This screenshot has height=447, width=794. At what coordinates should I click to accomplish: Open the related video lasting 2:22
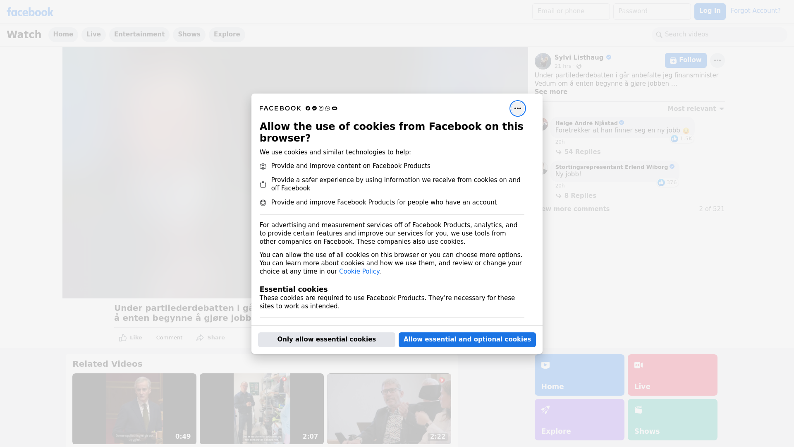pyautogui.click(x=389, y=409)
